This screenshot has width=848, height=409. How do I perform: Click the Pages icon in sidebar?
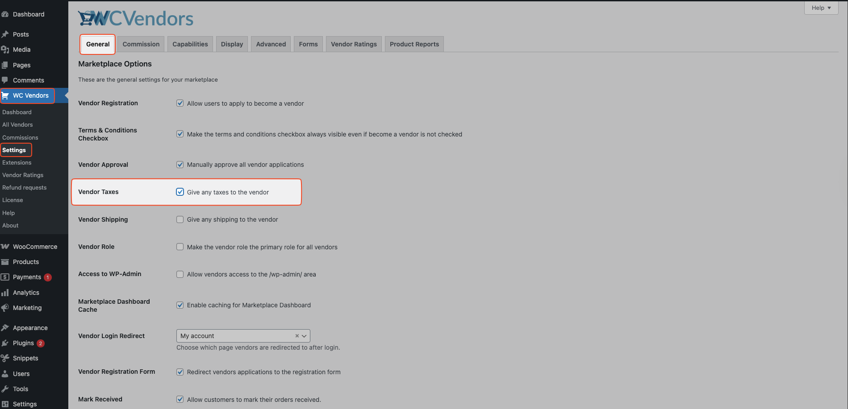click(x=5, y=65)
